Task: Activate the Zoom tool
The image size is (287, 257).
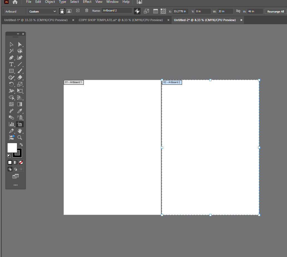Action: [20, 138]
